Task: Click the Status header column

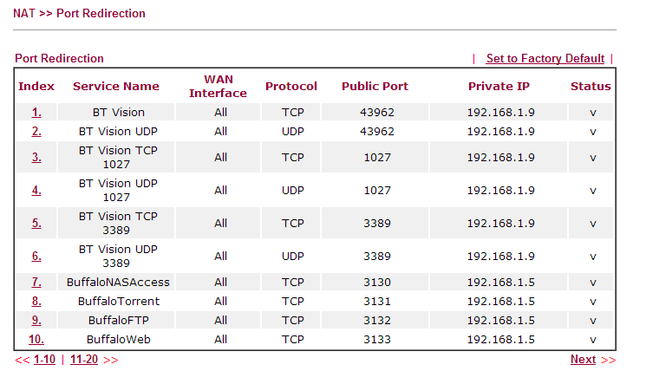Action: point(591,86)
